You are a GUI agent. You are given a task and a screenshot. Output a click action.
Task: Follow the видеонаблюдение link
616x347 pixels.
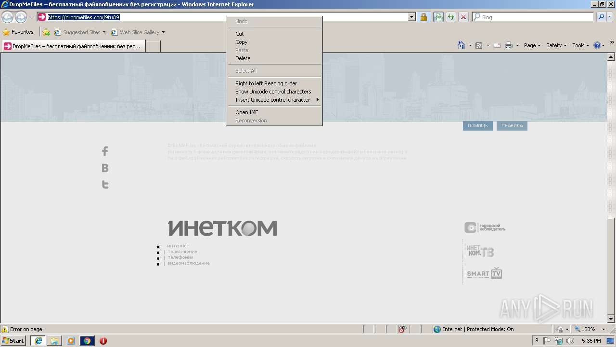(189, 263)
